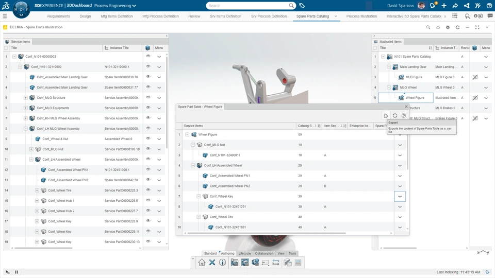The width and height of the screenshot is (495, 278).
Task: Select MLG Figure illustrated item
Action: (414, 77)
